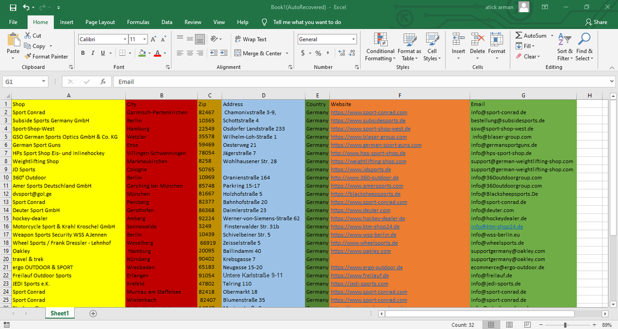This screenshot has height=329, width=618.
Task: Apply Accounting dollar number format
Action: coord(303,53)
